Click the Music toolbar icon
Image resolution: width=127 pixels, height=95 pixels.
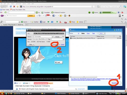[72, 22]
